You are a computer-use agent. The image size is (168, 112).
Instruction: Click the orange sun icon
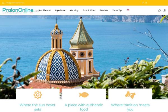click(38, 95)
